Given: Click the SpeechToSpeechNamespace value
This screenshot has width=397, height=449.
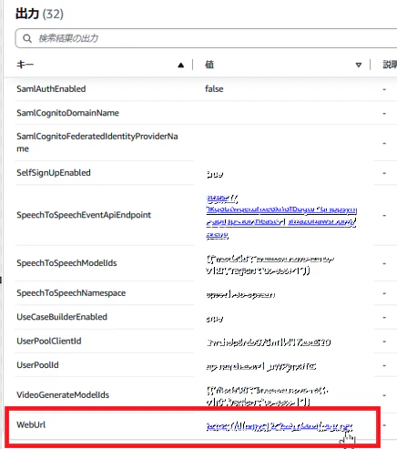Looking at the screenshot, I should coord(240,294).
